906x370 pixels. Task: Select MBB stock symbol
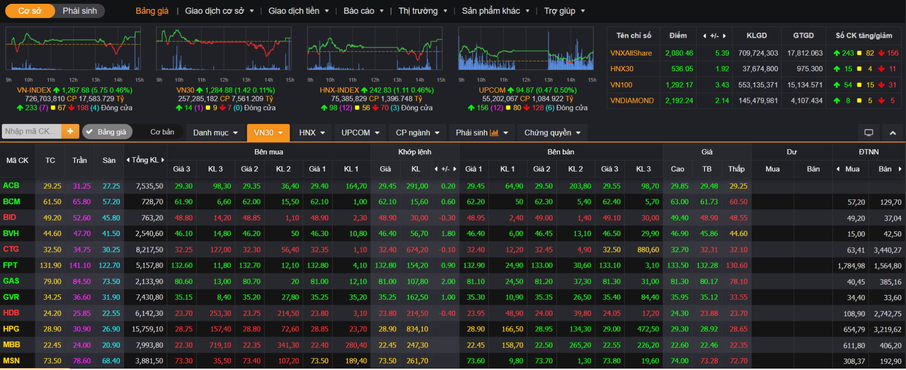12,345
